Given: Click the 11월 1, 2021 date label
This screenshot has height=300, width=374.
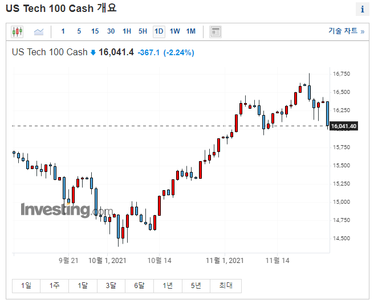Looking at the screenshot, I should (x=225, y=261).
